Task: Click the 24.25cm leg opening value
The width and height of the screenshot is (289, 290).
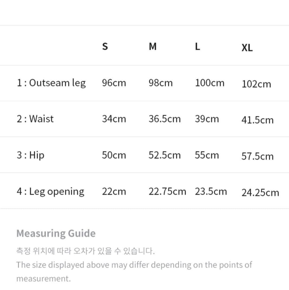Action: [x=260, y=193]
